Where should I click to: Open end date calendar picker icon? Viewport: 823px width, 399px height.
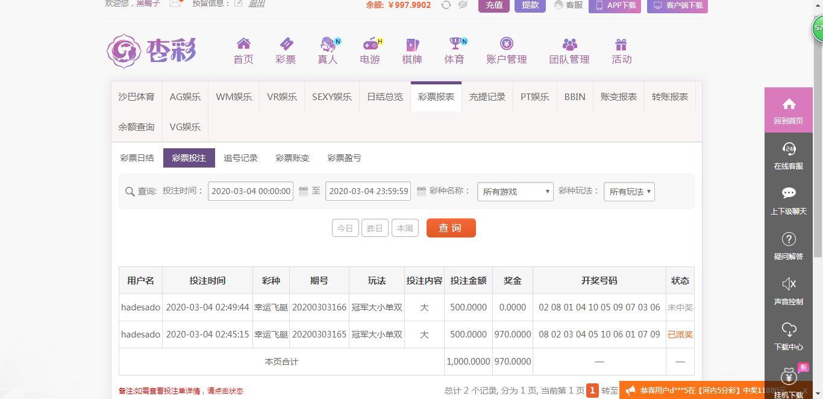point(421,191)
